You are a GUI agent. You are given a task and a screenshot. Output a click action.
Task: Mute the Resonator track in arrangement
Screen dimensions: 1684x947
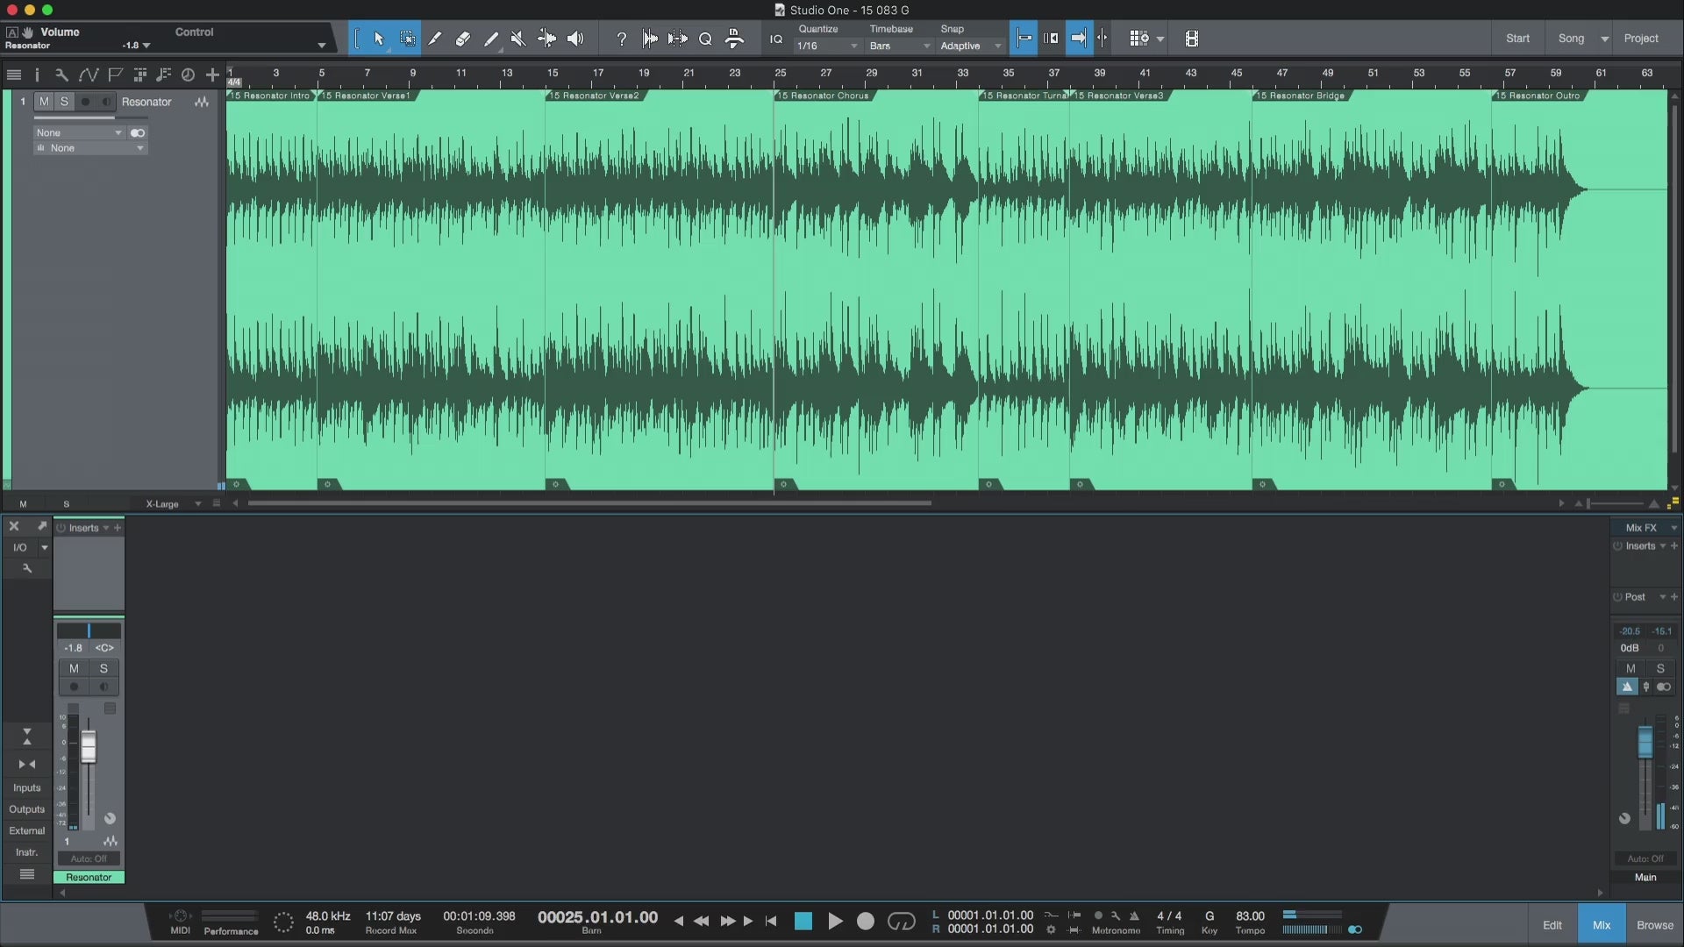pos(44,102)
